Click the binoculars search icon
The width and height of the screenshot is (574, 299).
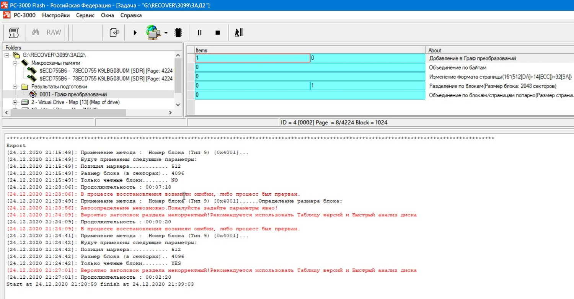36,33
